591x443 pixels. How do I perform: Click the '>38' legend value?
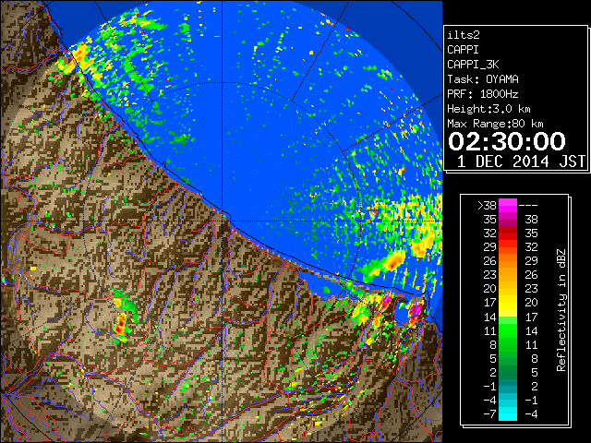click(487, 206)
